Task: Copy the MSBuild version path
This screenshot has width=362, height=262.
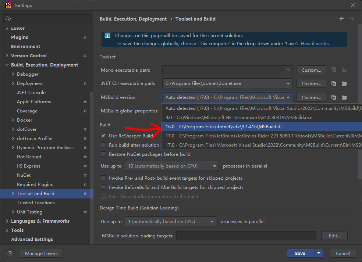Action: (334, 97)
